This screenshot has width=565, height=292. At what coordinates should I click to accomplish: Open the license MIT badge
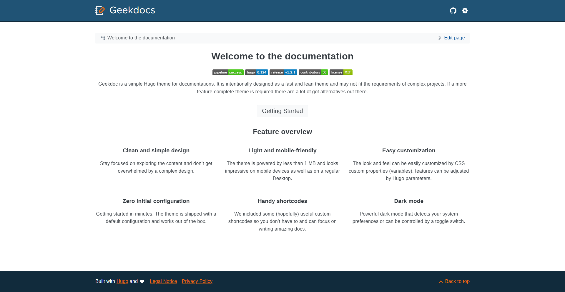pos(341,72)
